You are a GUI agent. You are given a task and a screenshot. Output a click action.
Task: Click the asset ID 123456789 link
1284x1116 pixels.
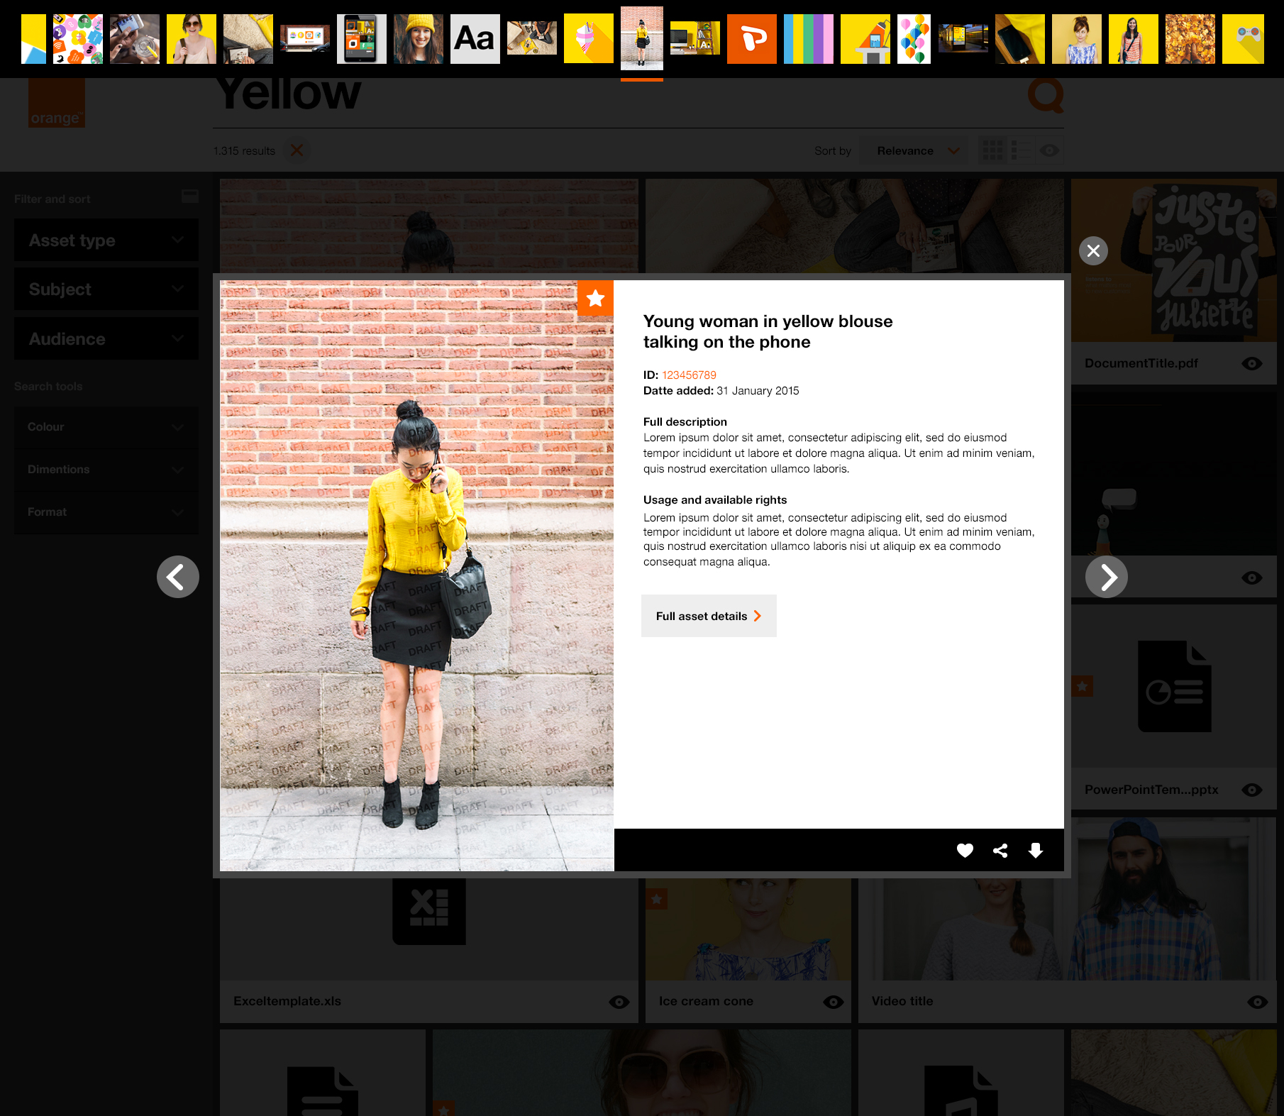click(689, 375)
